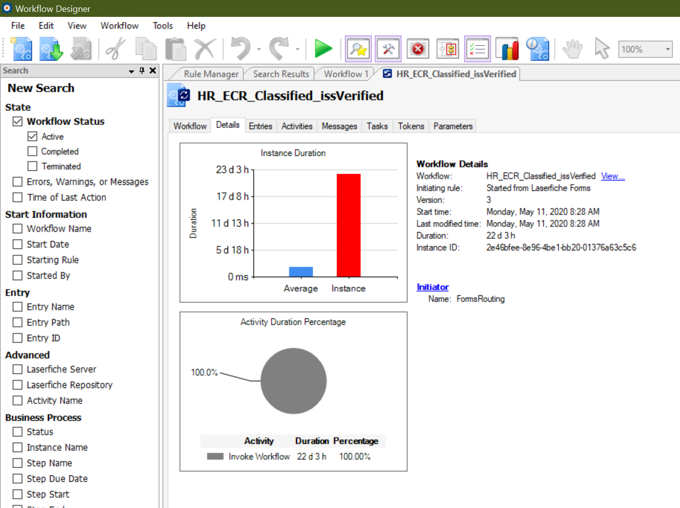Viewport: 680px width, 508px height.
Task: Check the Instance Name checkbox
Action: click(x=17, y=447)
